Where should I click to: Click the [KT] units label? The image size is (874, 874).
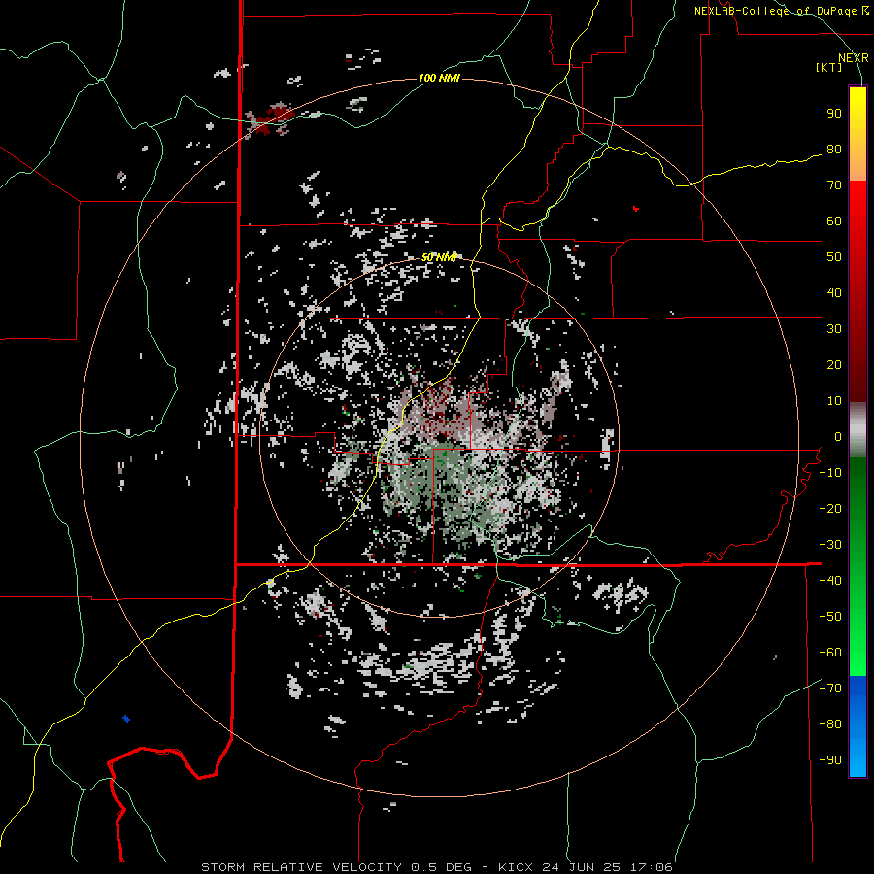tap(829, 67)
